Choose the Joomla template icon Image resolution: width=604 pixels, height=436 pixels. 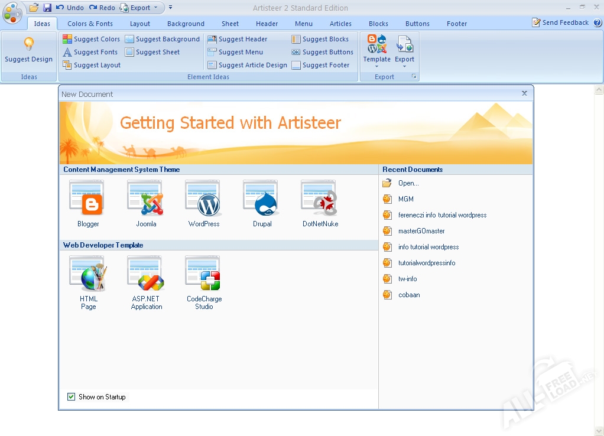point(146,199)
